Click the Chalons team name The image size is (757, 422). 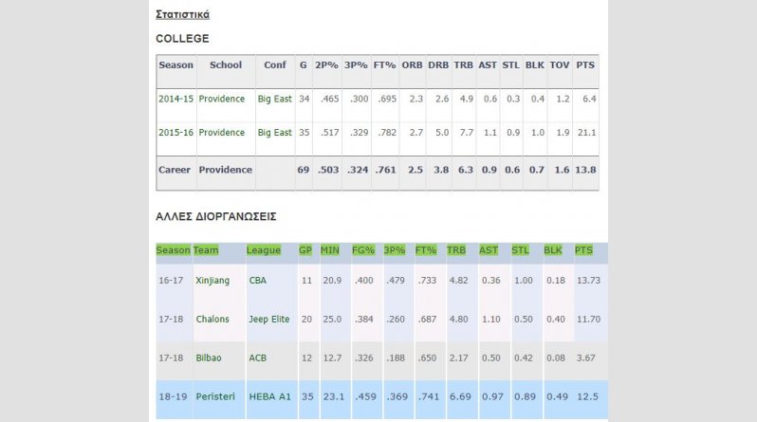tap(212, 320)
